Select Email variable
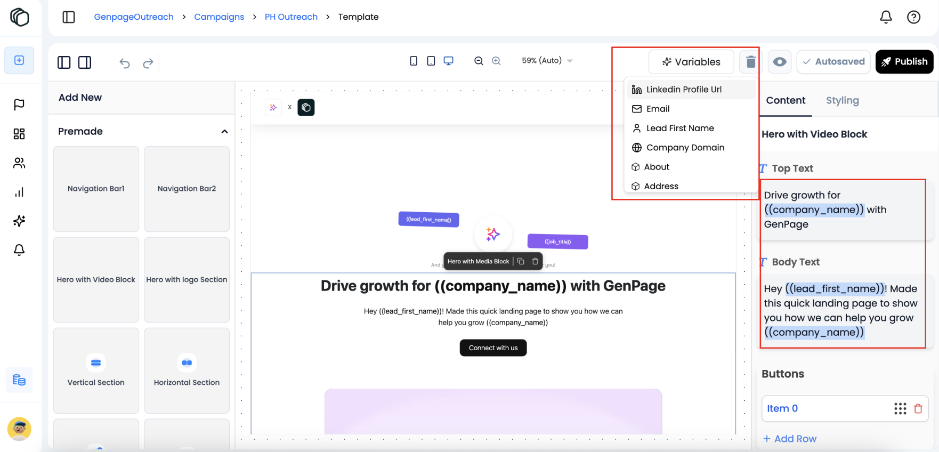The image size is (939, 452). coord(691,109)
